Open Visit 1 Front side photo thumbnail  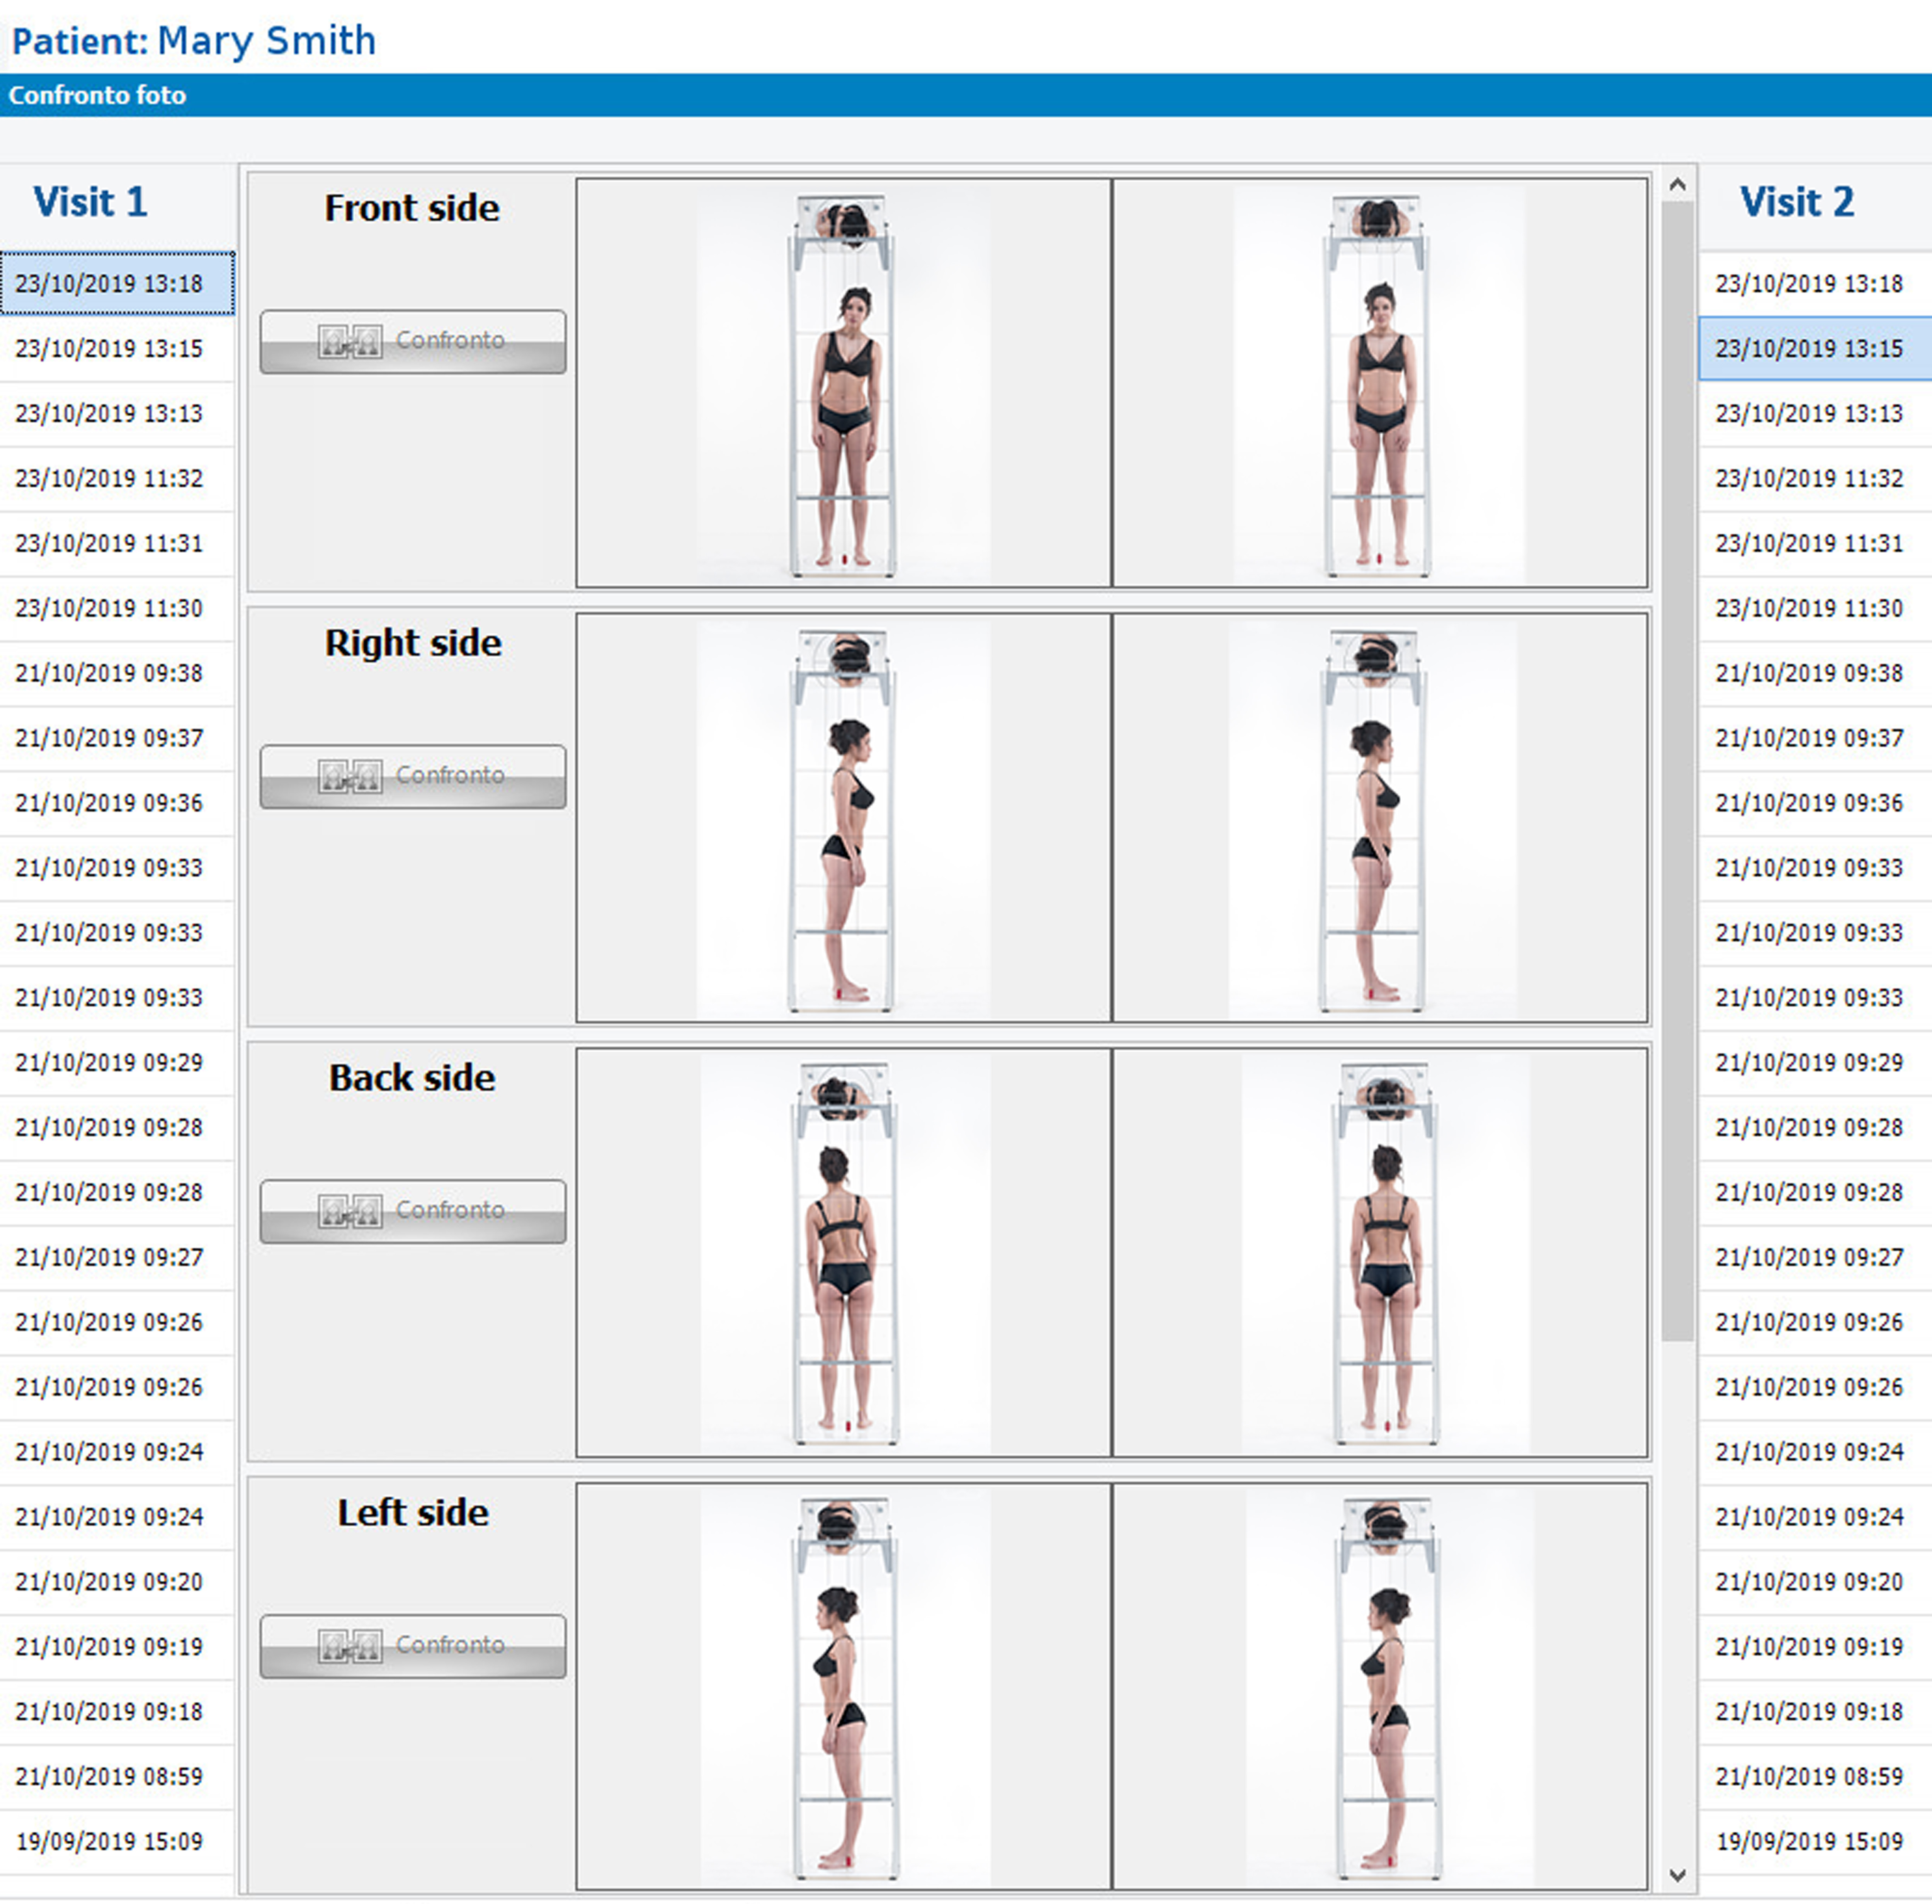pyautogui.click(x=843, y=383)
